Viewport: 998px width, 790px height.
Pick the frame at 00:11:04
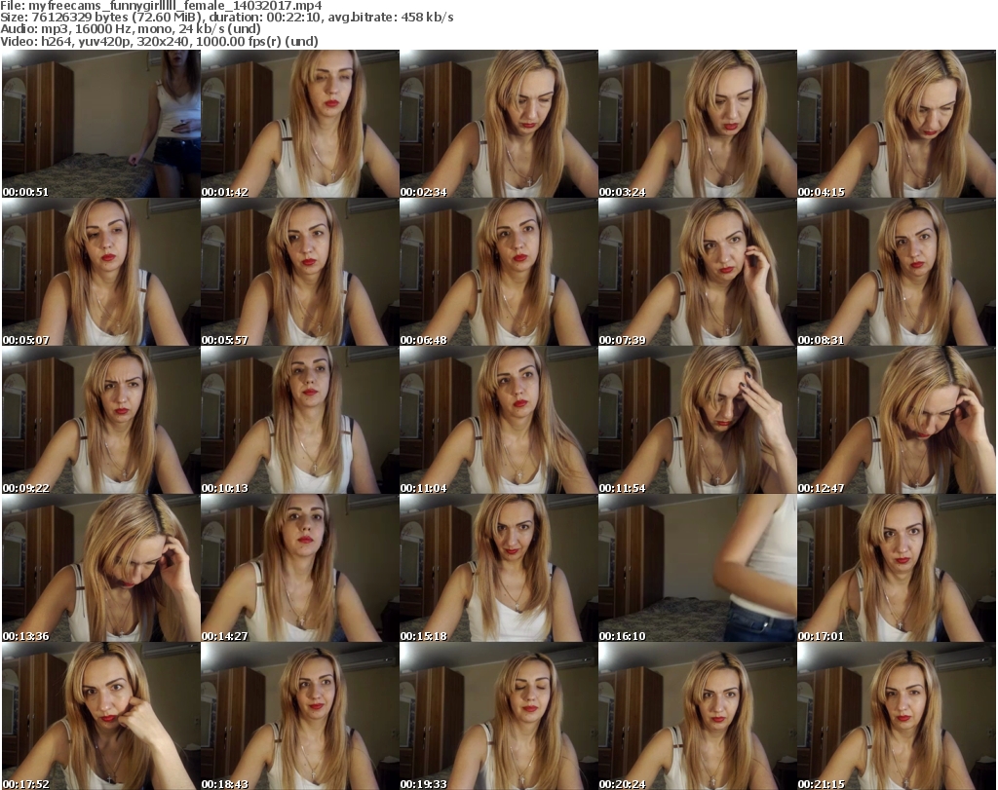(498, 421)
